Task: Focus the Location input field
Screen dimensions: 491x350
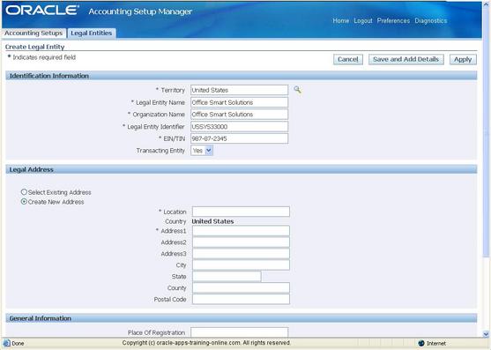Action: pyautogui.click(x=241, y=212)
